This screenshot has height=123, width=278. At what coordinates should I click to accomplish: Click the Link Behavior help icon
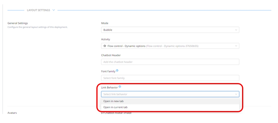(120, 87)
